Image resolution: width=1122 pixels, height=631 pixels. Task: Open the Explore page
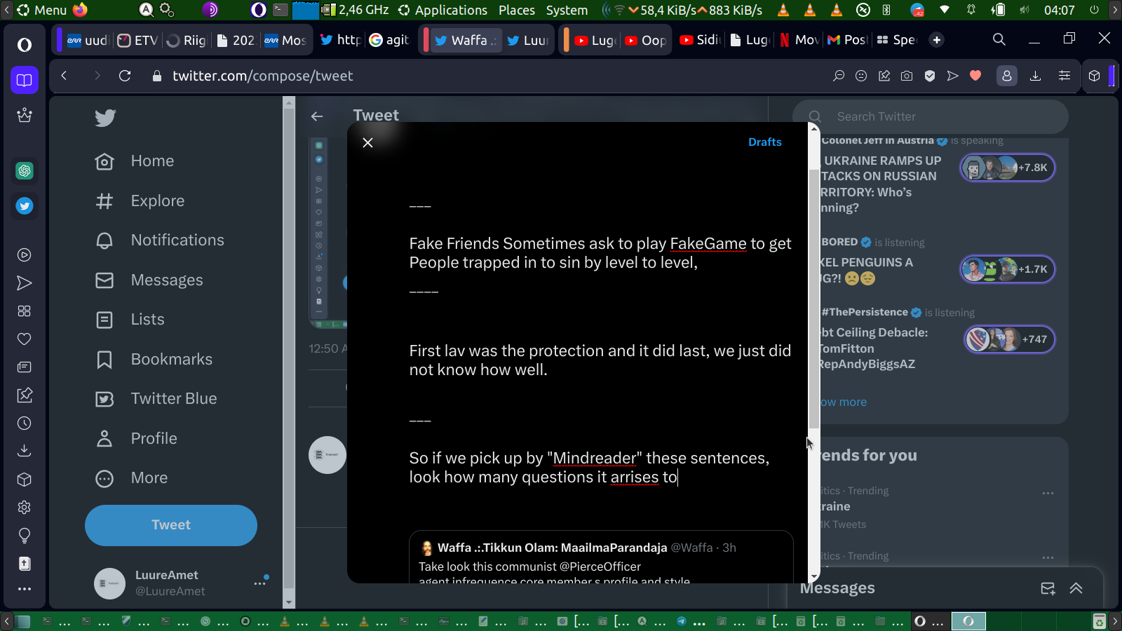coord(140,201)
